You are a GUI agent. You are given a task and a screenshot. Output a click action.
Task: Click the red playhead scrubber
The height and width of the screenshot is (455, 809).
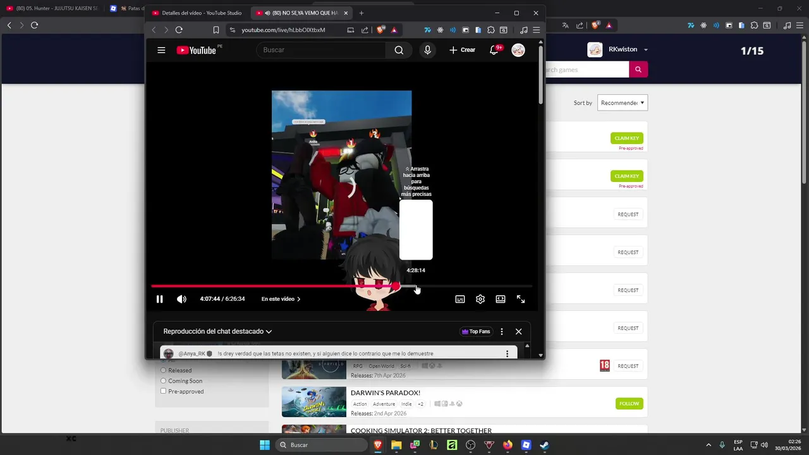396,286
